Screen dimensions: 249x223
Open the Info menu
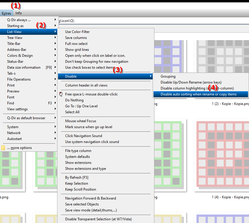[x=18, y=13]
